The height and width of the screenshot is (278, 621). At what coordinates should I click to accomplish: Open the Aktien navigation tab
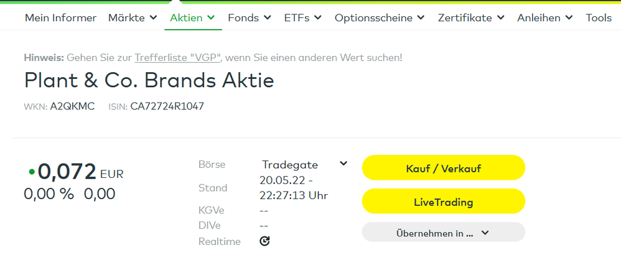click(192, 18)
